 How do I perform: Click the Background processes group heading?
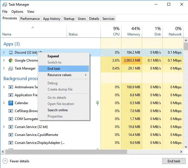(x=21, y=79)
